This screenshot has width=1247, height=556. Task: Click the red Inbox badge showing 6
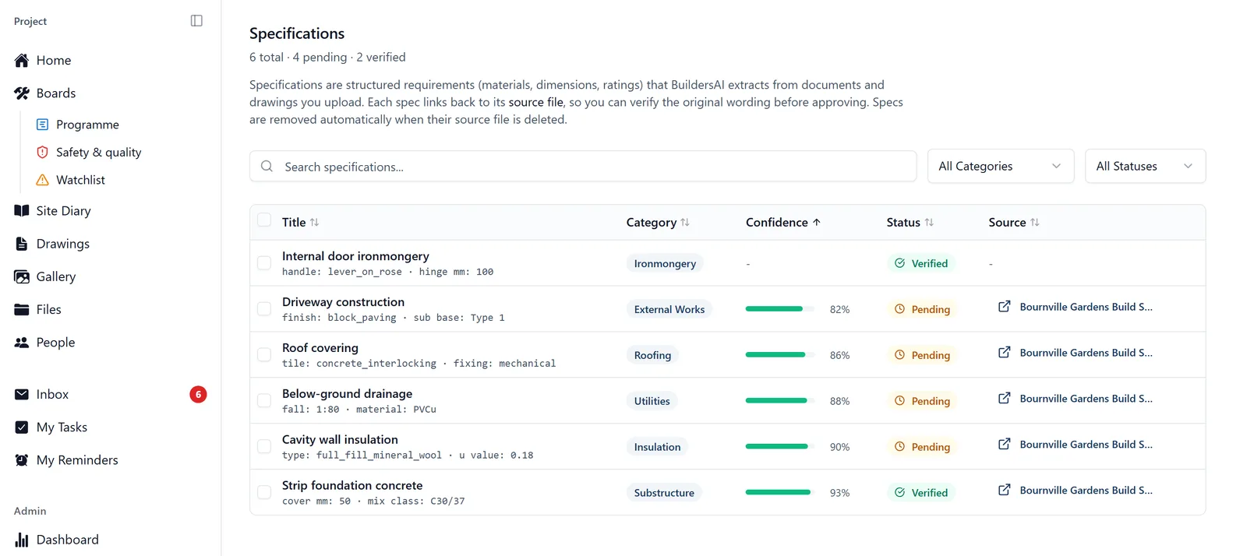point(198,394)
